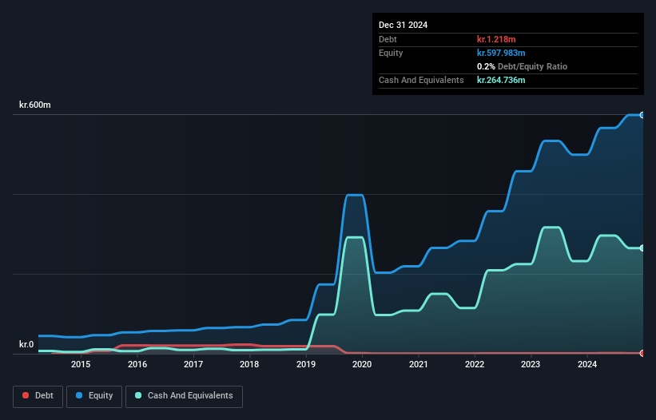Click the 0.2% Debt/Equity Ratio text

click(522, 66)
